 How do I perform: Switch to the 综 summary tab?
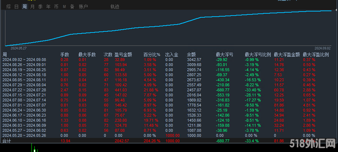click(x=9, y=6)
